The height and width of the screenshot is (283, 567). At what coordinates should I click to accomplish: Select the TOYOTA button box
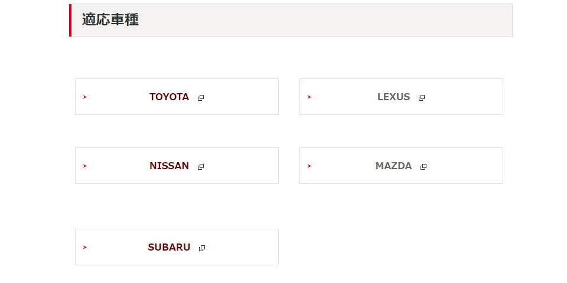point(177,97)
